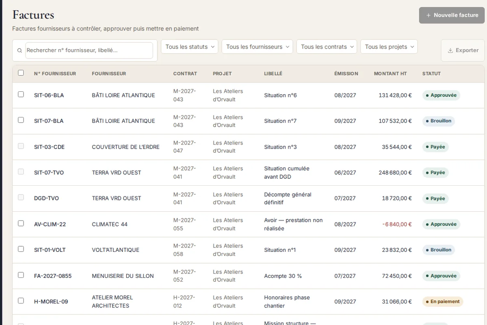Open invoice number SIT-07-BLA
487x325 pixels.
[x=49, y=121]
